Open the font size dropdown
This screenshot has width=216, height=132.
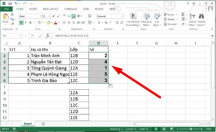tap(50, 16)
